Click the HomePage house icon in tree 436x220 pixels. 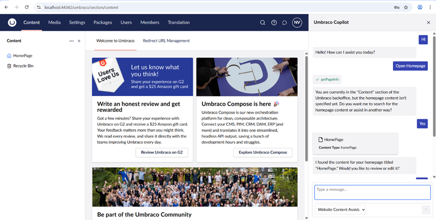point(9,55)
